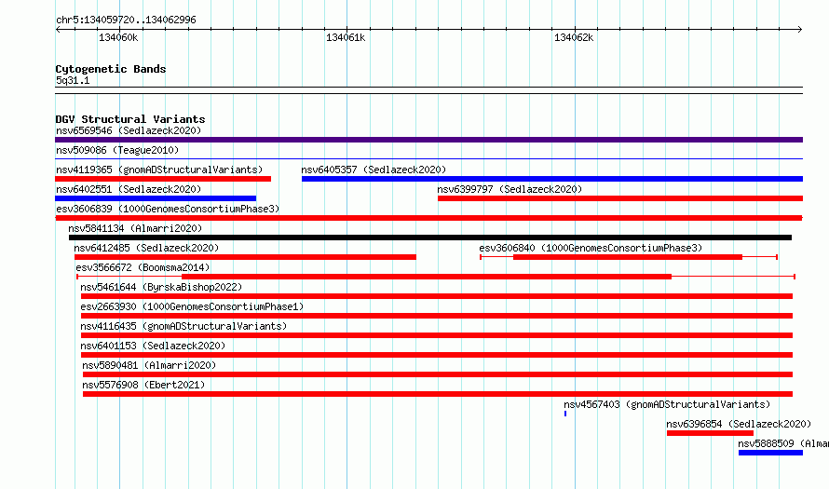Select red bar under nsv4119365

tap(163, 179)
